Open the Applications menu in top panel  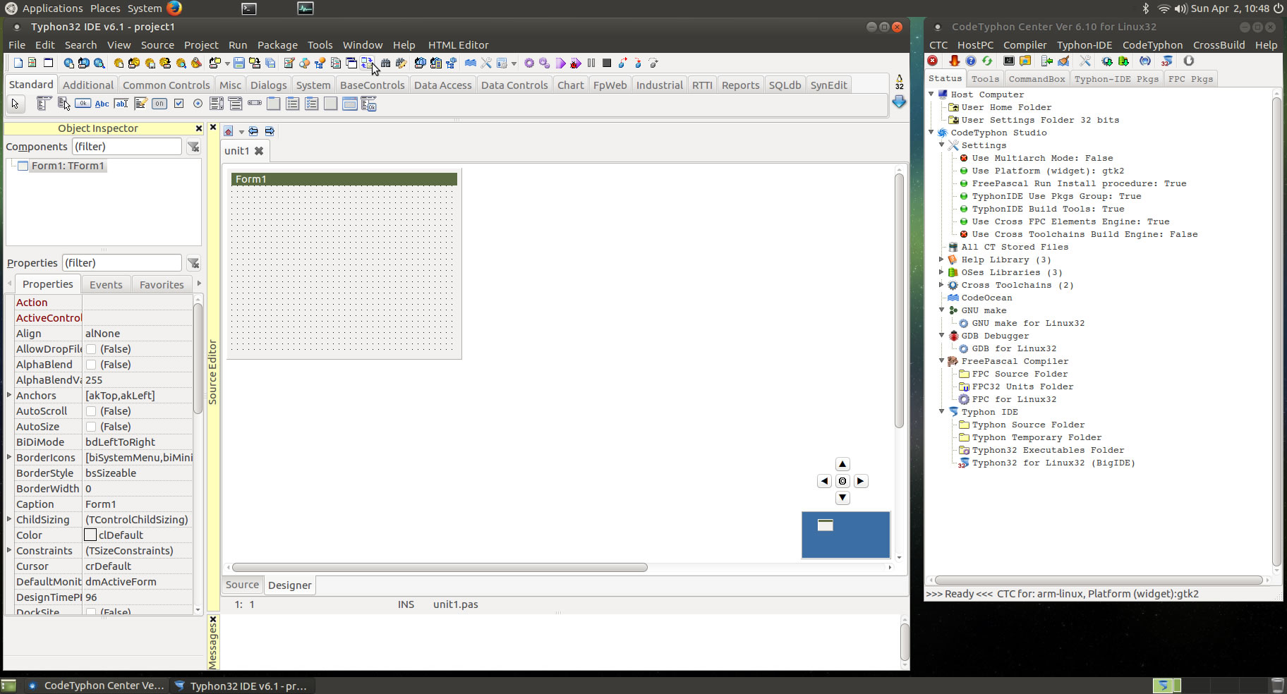click(52, 8)
